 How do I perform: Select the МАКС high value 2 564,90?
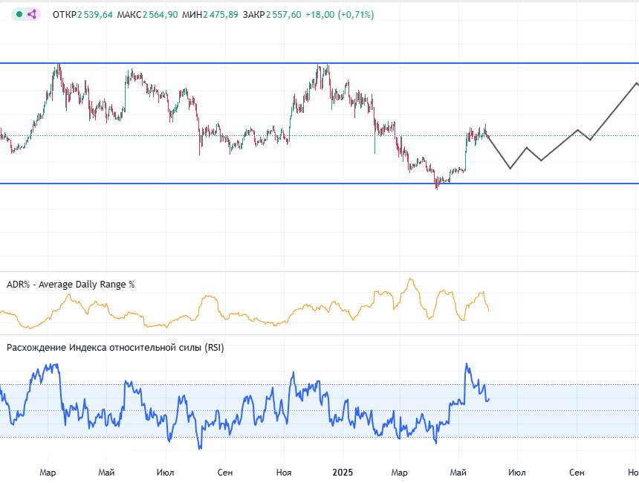[x=160, y=15]
